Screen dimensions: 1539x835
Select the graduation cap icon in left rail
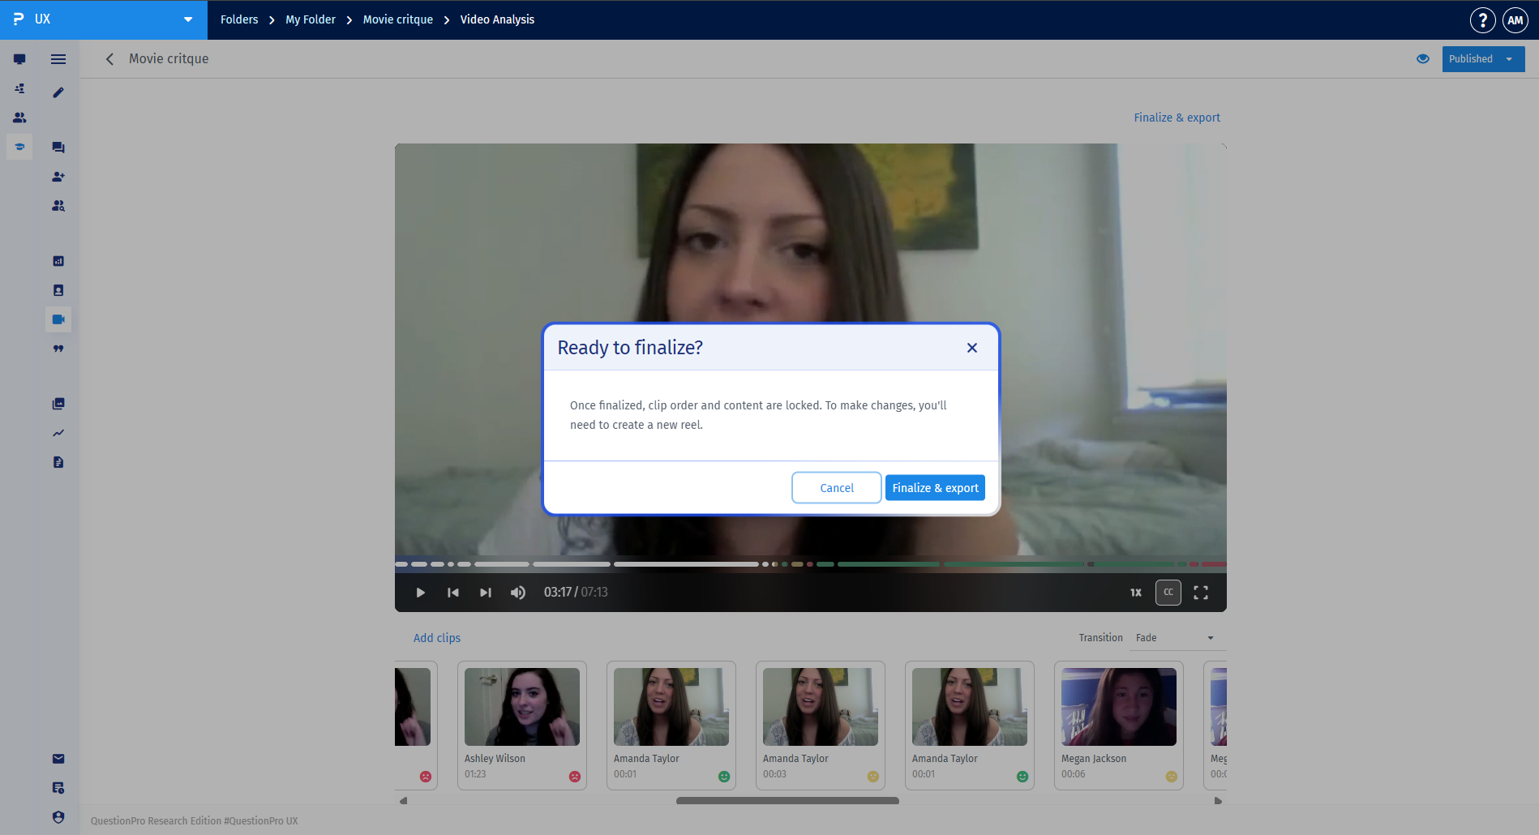(19, 147)
